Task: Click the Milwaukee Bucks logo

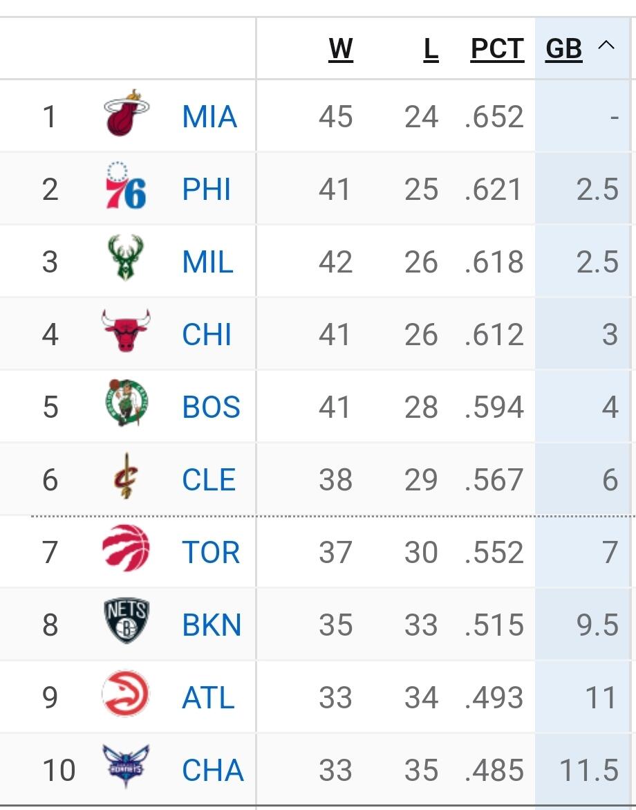Action: (x=126, y=259)
